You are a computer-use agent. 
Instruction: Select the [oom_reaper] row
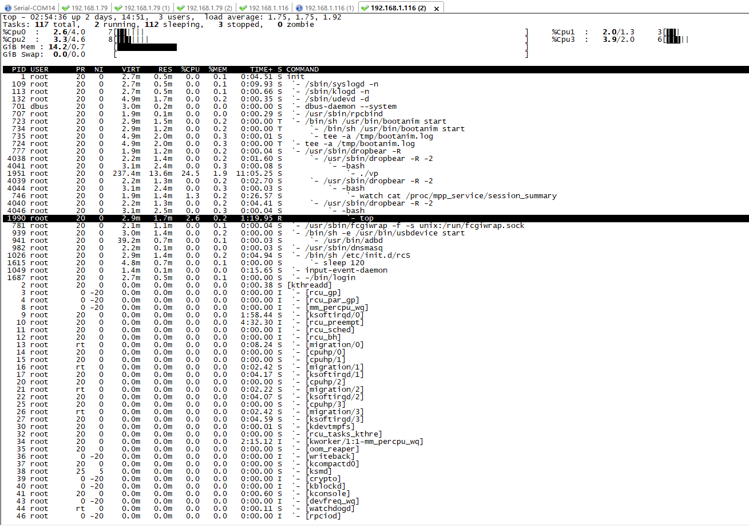[x=374, y=449]
